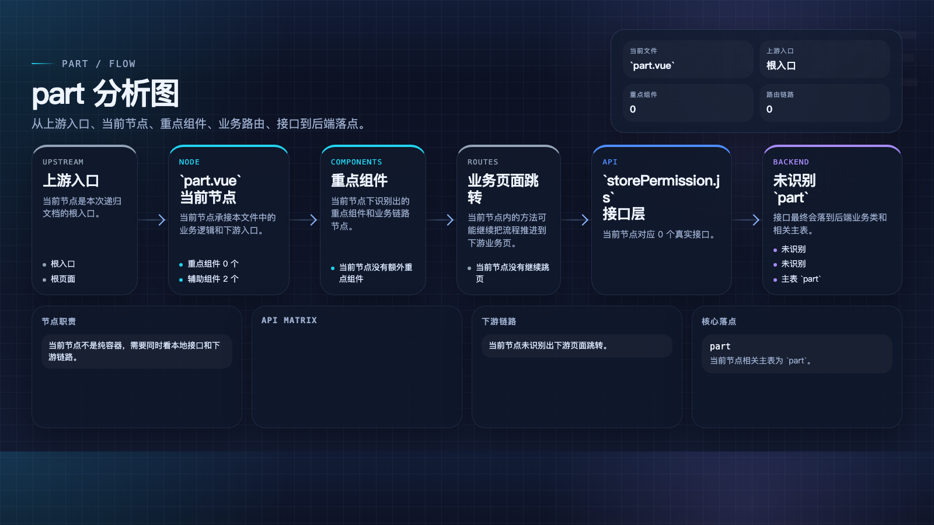Open the 上游入口 '根入口' stat card
Image resolution: width=934 pixels, height=525 pixels.
[x=824, y=59]
